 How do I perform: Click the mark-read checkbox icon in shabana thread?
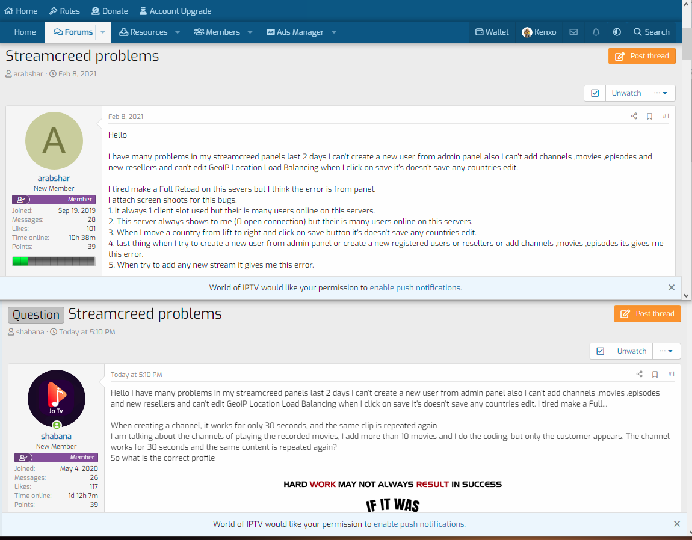(600, 351)
